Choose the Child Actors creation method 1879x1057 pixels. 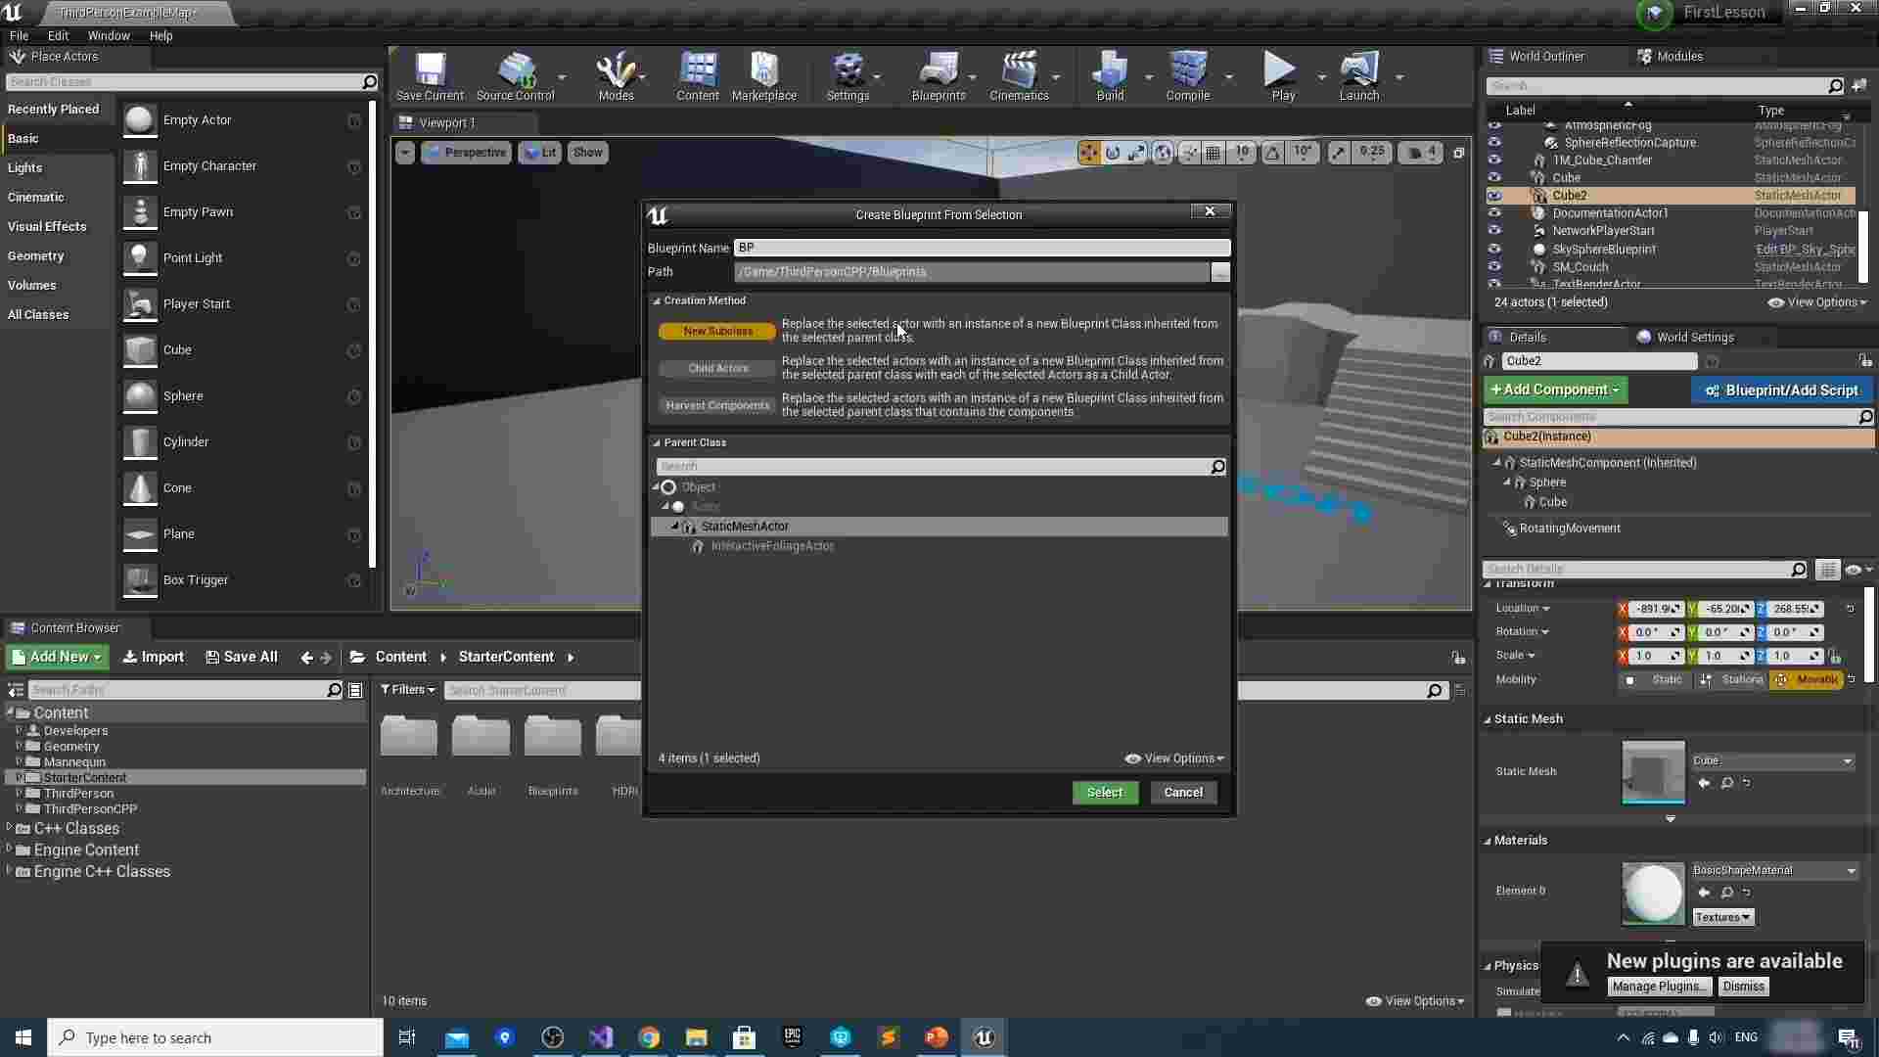(717, 369)
